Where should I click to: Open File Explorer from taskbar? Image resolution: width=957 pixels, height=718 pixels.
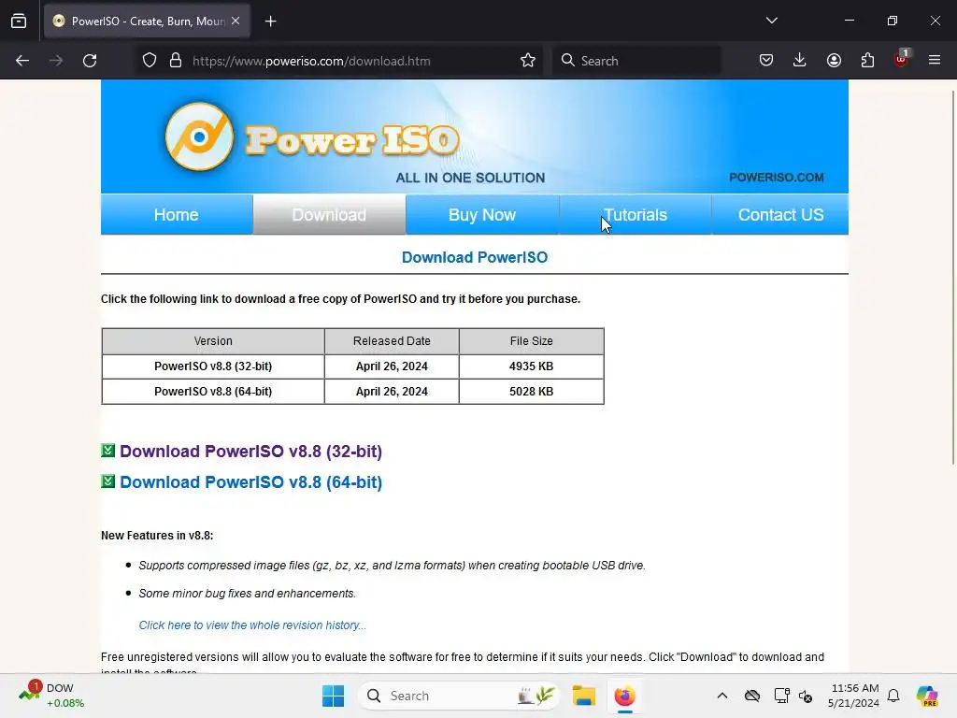(x=583, y=696)
